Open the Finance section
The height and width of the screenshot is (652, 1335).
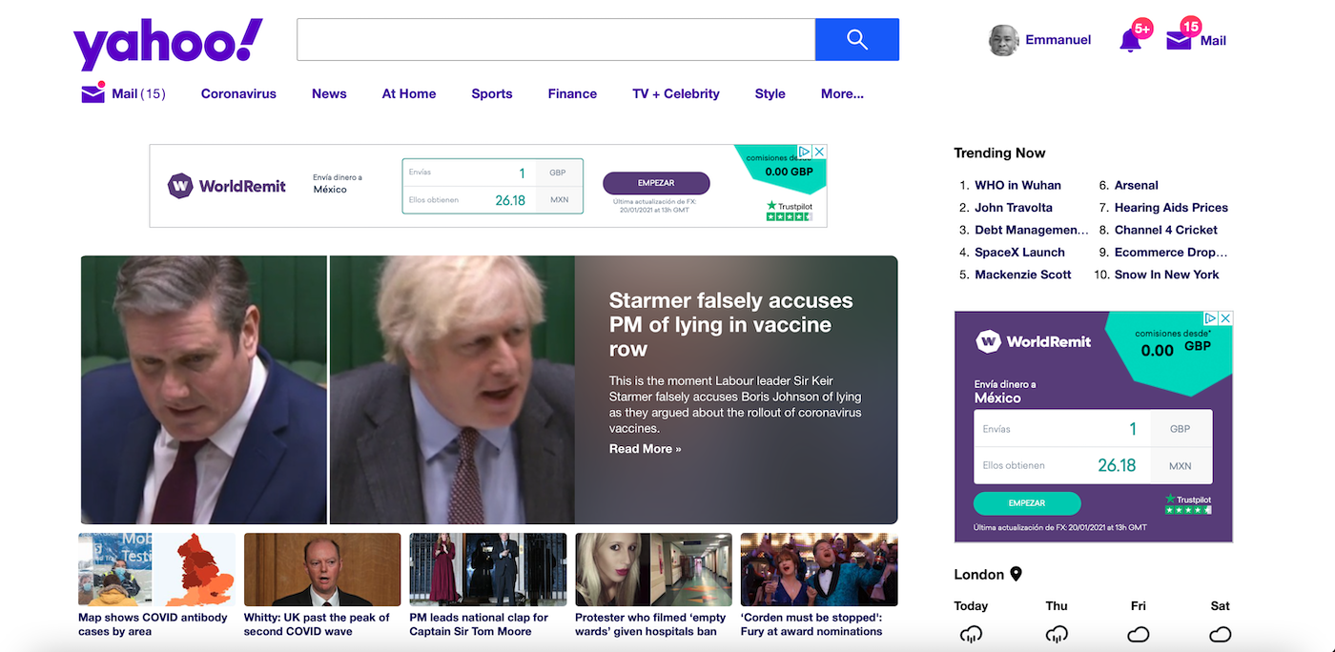(x=572, y=93)
